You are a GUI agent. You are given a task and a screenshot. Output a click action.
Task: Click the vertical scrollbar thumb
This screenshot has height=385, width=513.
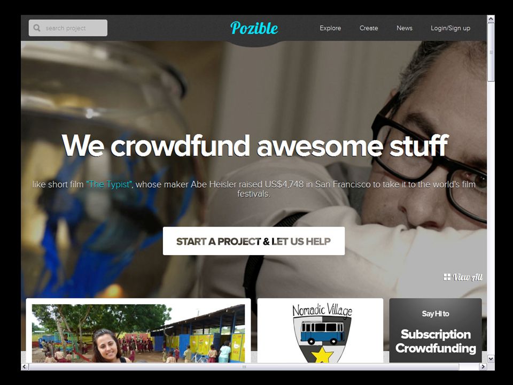[491, 52]
